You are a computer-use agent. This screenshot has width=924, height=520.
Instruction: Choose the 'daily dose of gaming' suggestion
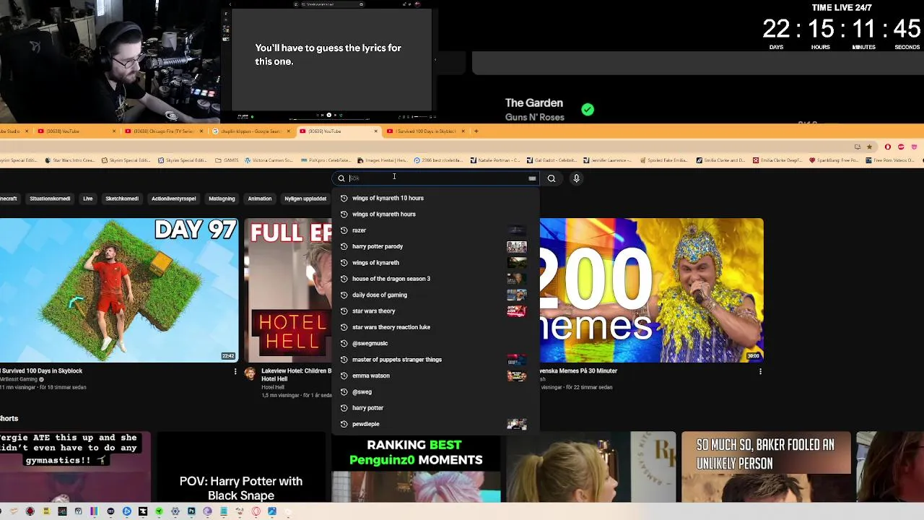pos(435,295)
